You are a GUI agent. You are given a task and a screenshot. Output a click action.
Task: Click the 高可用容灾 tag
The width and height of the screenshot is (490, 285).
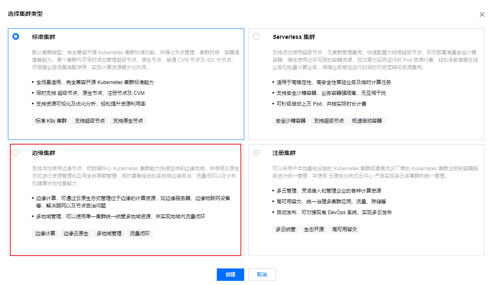[x=344, y=229]
